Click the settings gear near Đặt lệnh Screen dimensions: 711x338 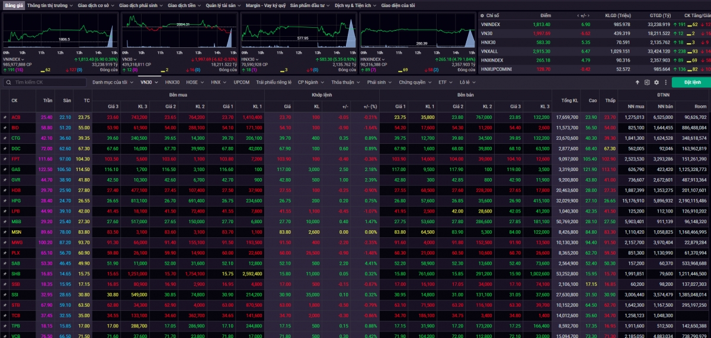click(655, 82)
